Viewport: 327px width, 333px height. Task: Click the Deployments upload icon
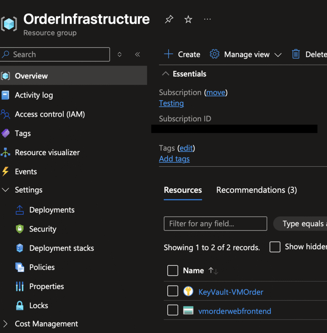pyautogui.click(x=20, y=210)
